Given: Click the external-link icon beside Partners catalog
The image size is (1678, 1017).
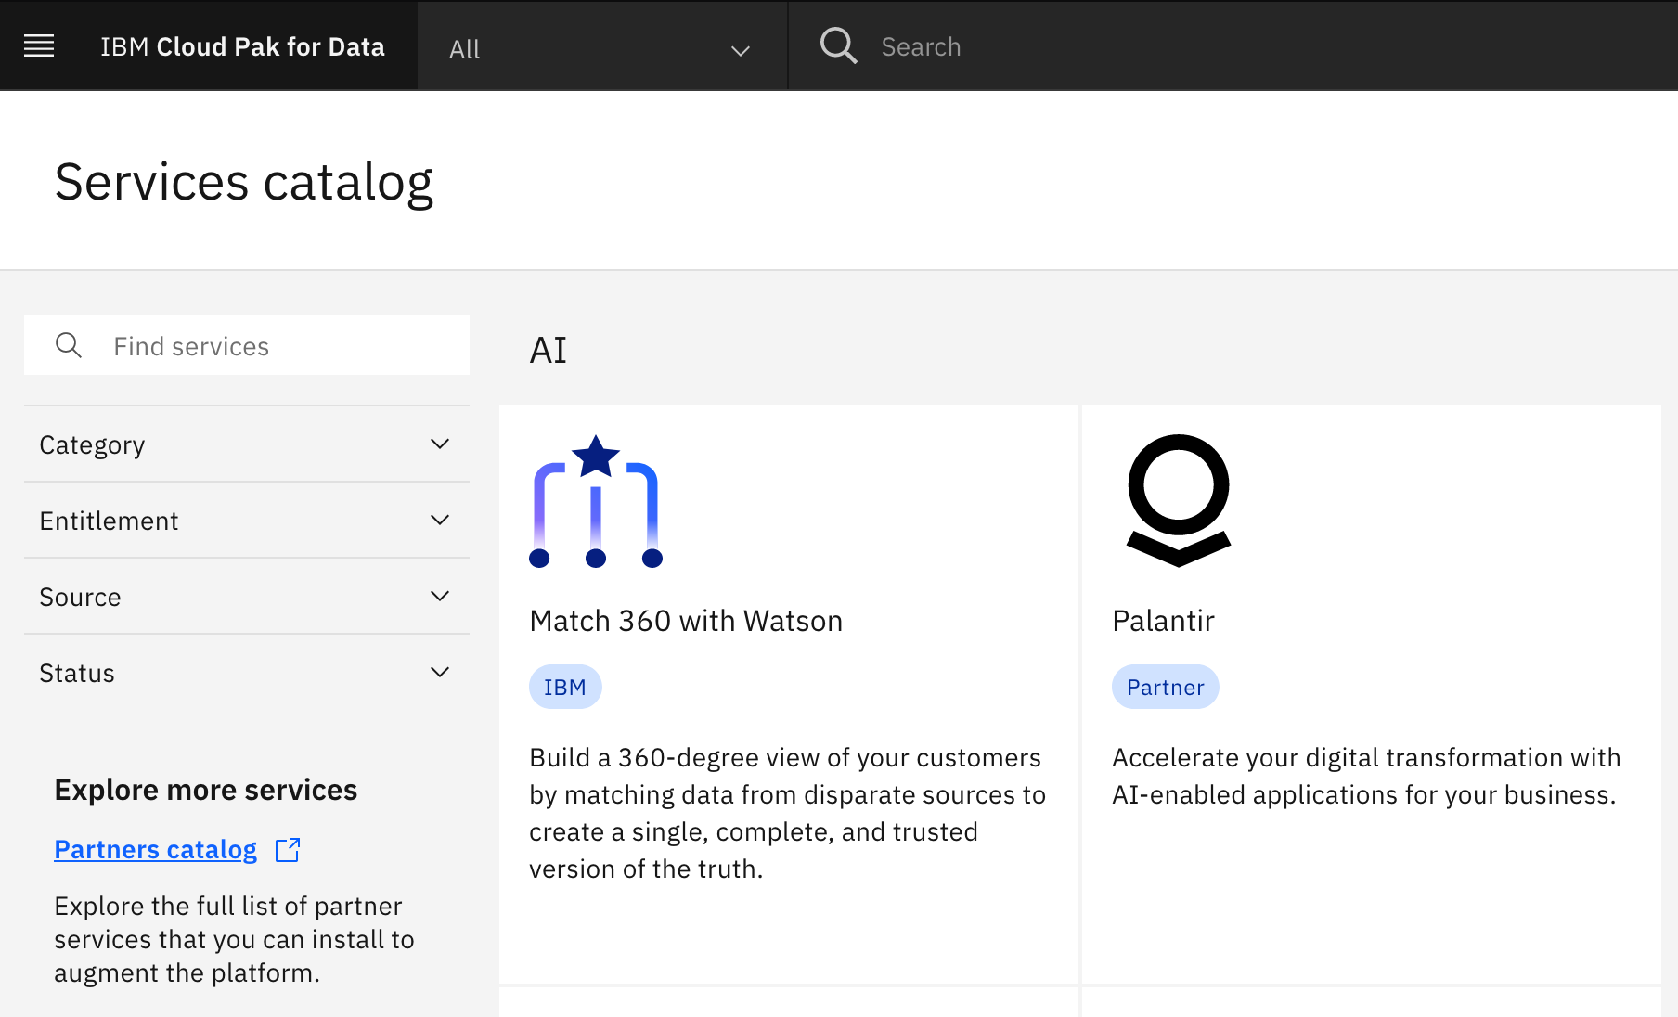Looking at the screenshot, I should 289,849.
